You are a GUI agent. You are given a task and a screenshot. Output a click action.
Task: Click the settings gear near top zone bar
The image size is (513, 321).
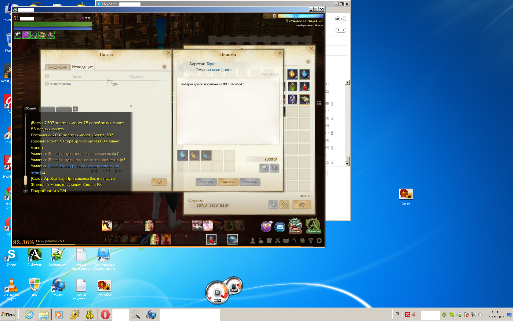tap(274, 16)
